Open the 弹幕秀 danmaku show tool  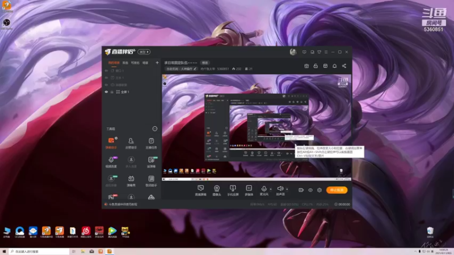coord(131,181)
